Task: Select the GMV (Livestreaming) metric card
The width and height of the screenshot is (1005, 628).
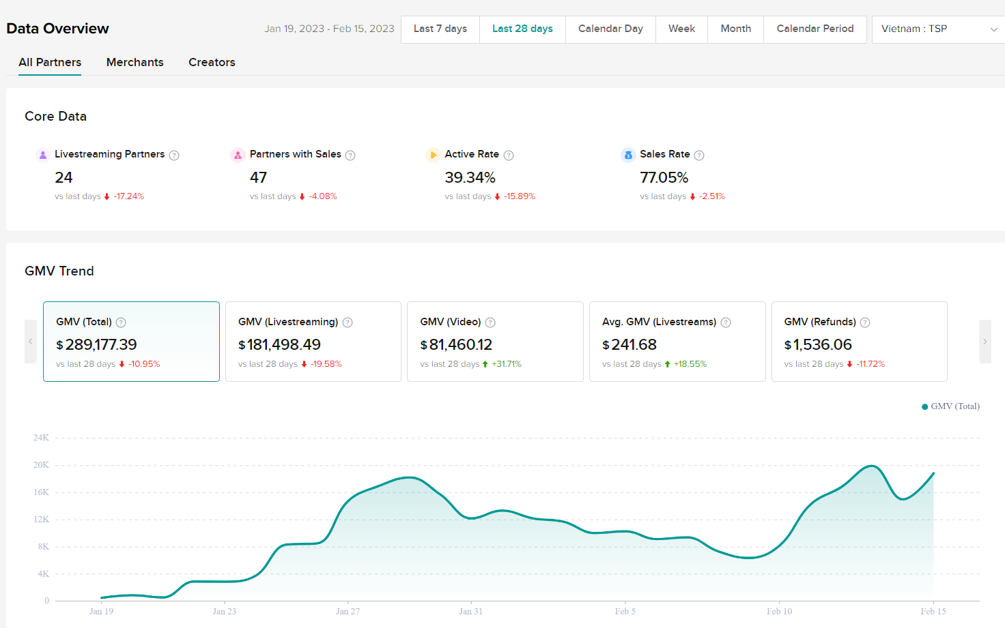Action: pyautogui.click(x=313, y=342)
